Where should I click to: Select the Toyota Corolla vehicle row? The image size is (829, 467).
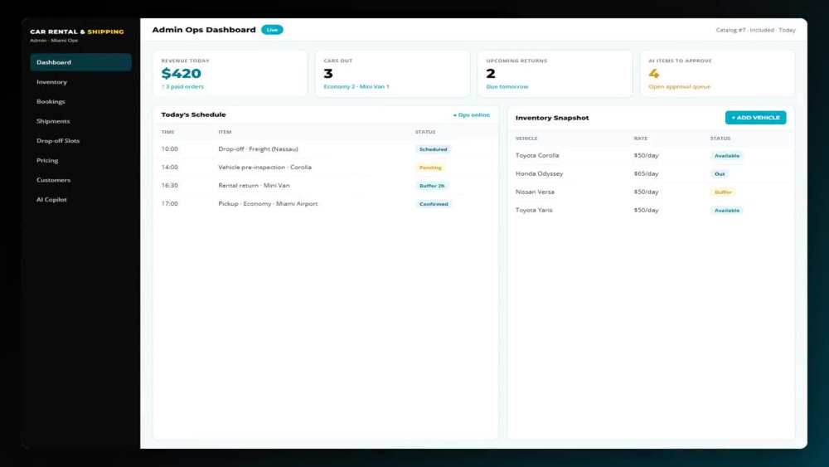650,155
